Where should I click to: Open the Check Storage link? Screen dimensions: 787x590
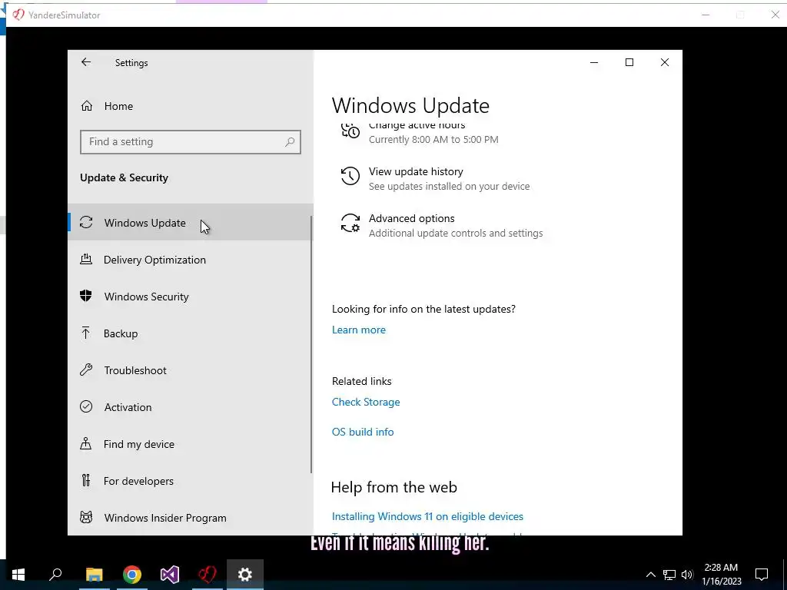click(x=365, y=402)
